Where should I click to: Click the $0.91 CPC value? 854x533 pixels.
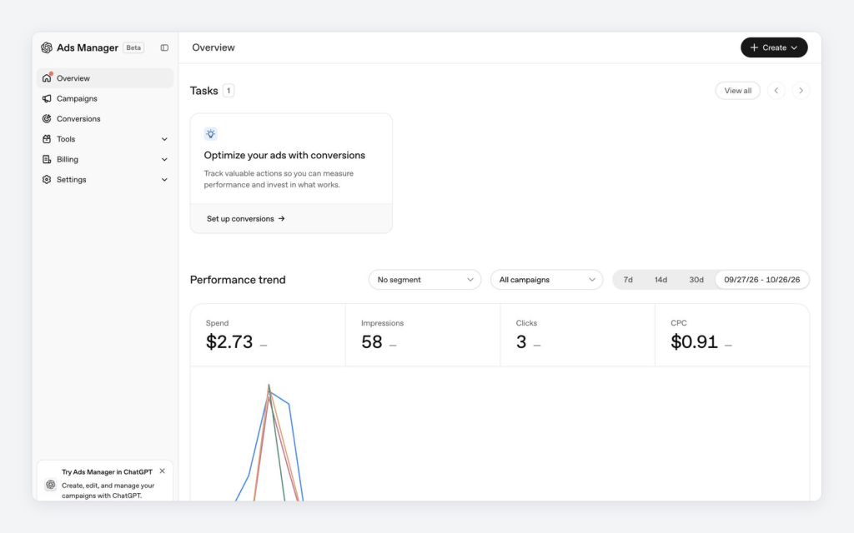pyautogui.click(x=694, y=341)
